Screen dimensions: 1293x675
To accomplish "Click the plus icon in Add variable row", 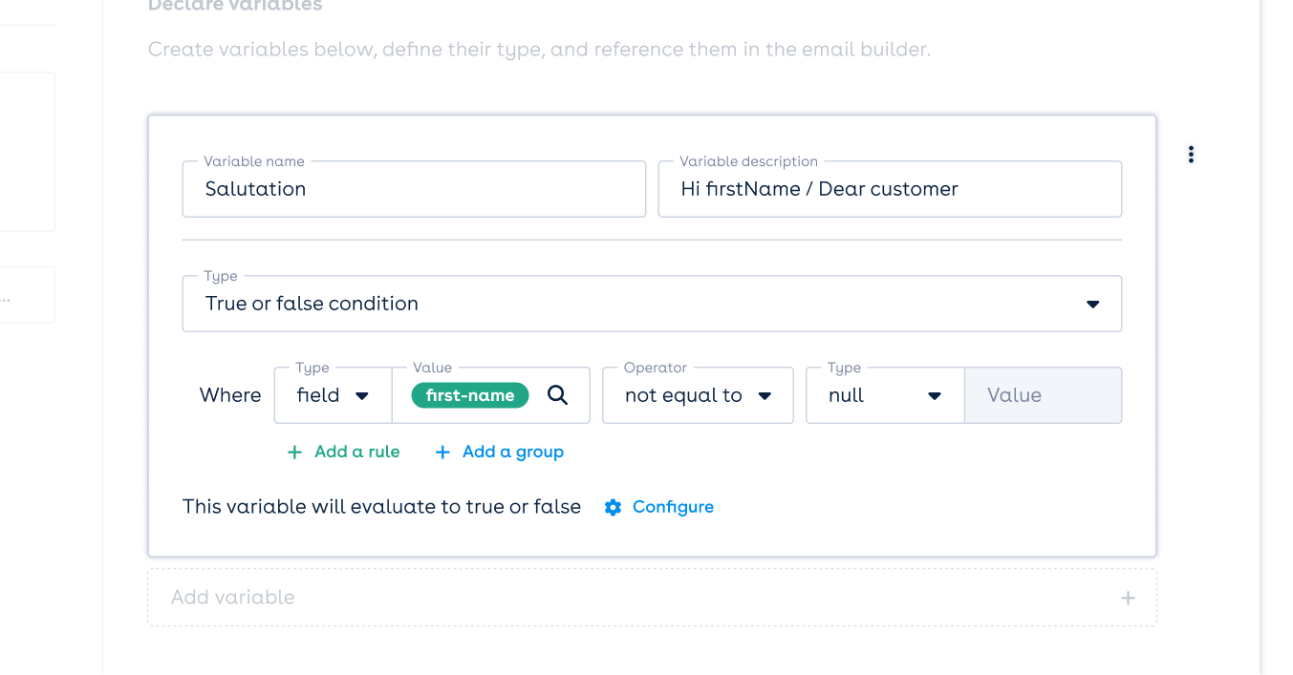I will click(x=1128, y=598).
